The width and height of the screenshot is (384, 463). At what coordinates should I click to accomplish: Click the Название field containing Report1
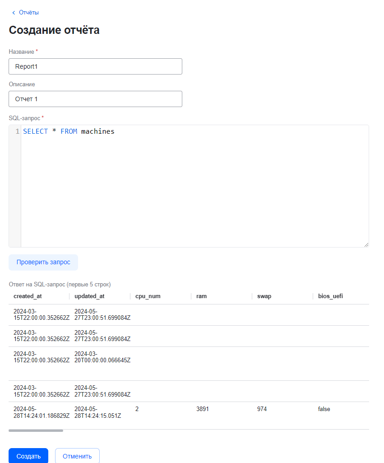pos(95,66)
